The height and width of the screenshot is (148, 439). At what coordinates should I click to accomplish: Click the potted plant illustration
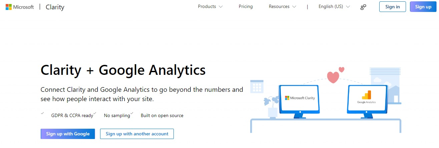pos(272,106)
